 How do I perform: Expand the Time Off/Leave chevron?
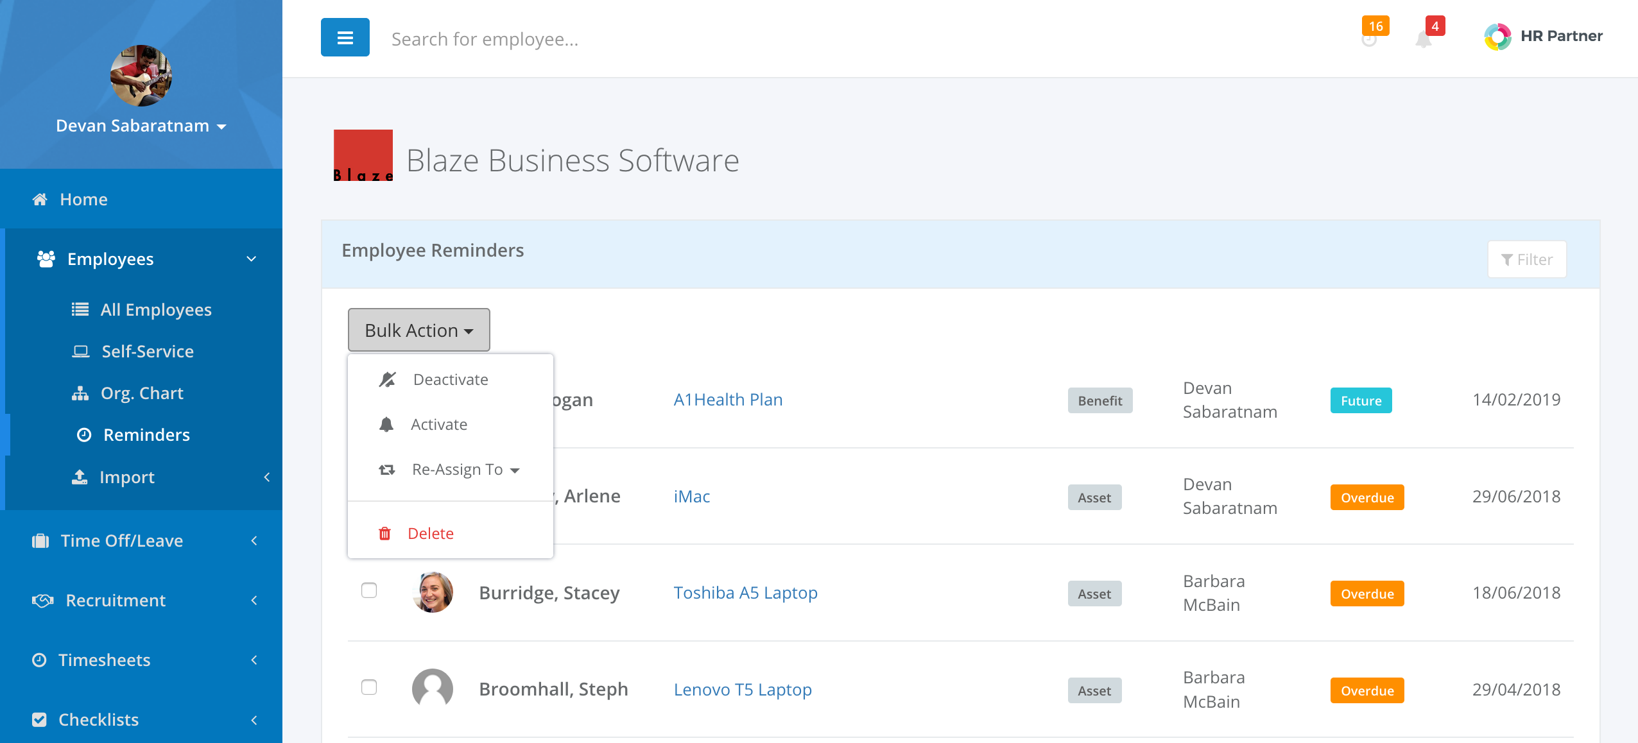(x=254, y=541)
